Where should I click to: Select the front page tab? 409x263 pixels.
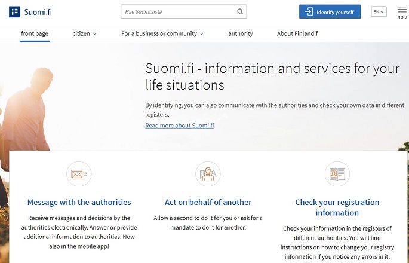[35, 34]
